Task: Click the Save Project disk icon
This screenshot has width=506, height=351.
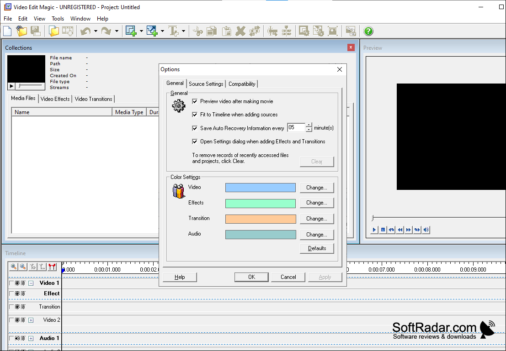Action: pos(36,31)
